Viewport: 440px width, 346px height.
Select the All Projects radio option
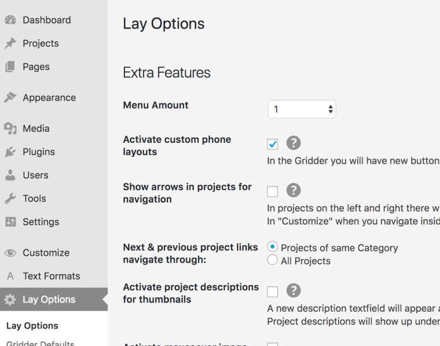tap(273, 260)
